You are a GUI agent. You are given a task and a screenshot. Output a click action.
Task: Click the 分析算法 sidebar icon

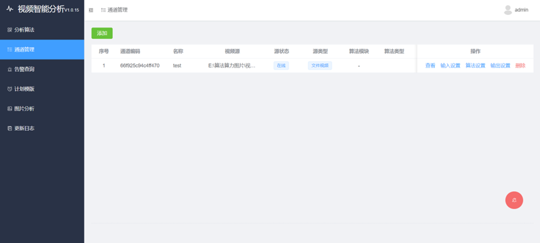point(9,30)
